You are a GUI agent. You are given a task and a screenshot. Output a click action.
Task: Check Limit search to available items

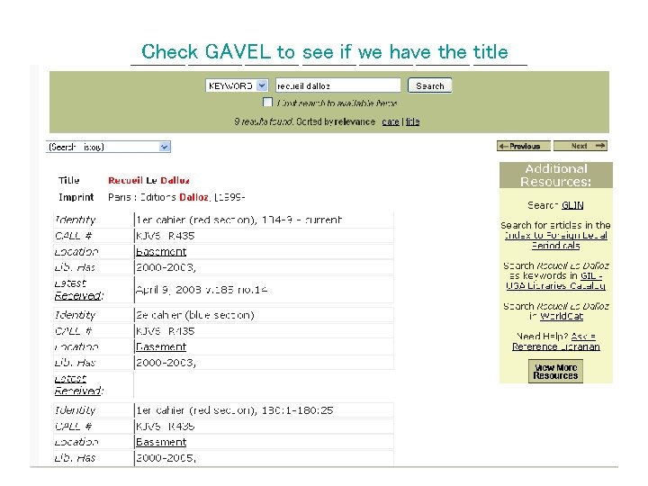(268, 102)
